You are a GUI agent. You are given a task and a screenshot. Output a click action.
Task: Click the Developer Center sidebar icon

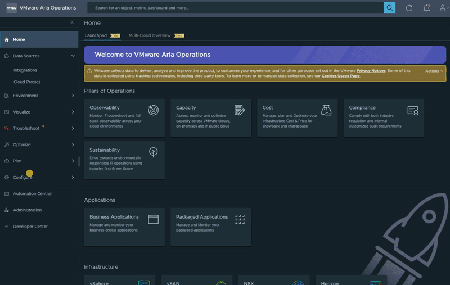click(7, 226)
